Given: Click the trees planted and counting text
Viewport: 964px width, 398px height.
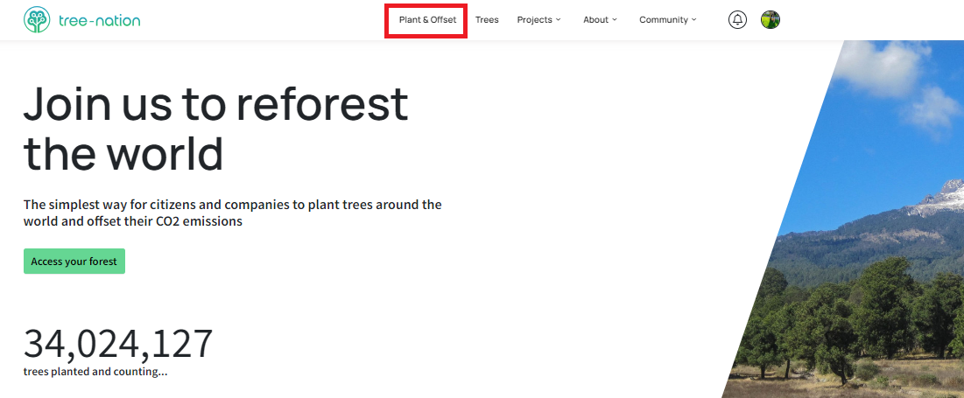Looking at the screenshot, I should click(x=95, y=372).
